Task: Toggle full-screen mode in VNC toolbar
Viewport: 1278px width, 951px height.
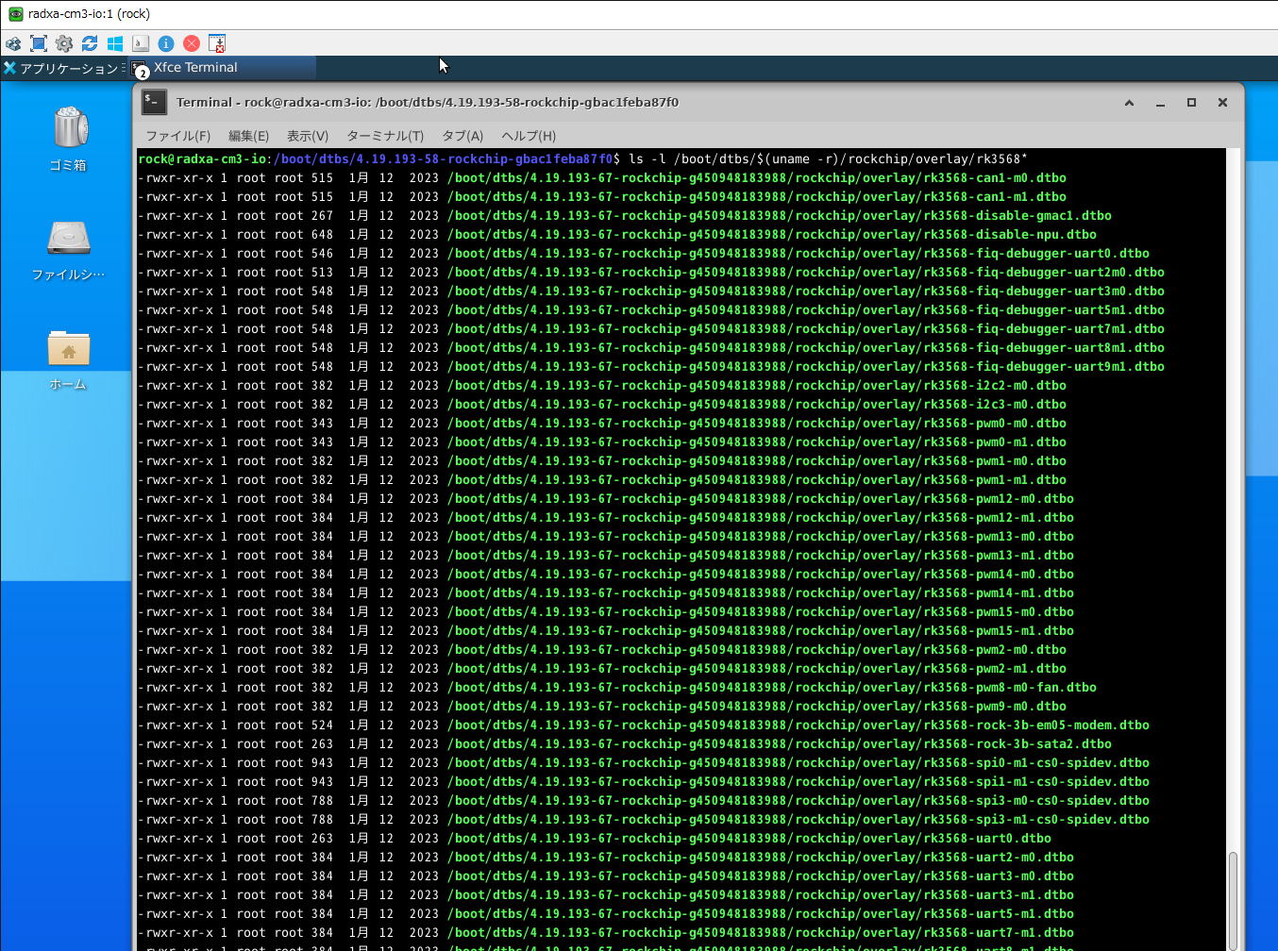Action: 39,43
